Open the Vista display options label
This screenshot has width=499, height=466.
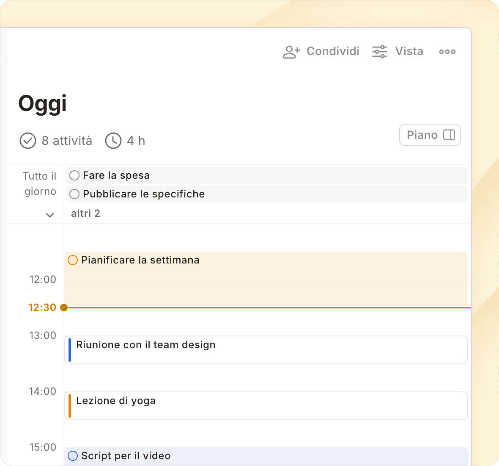409,51
